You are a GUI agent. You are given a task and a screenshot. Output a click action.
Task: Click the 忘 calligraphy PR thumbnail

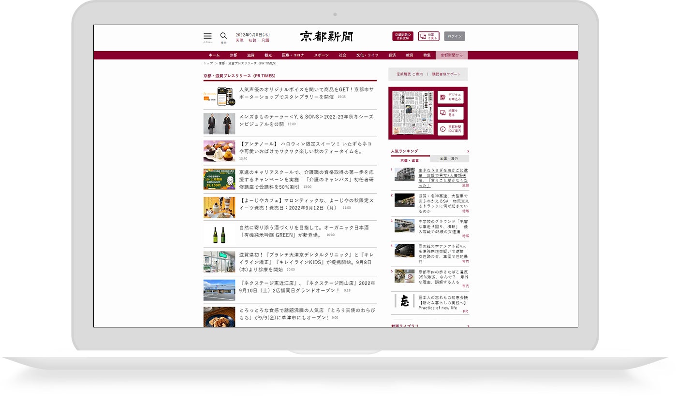tap(405, 301)
